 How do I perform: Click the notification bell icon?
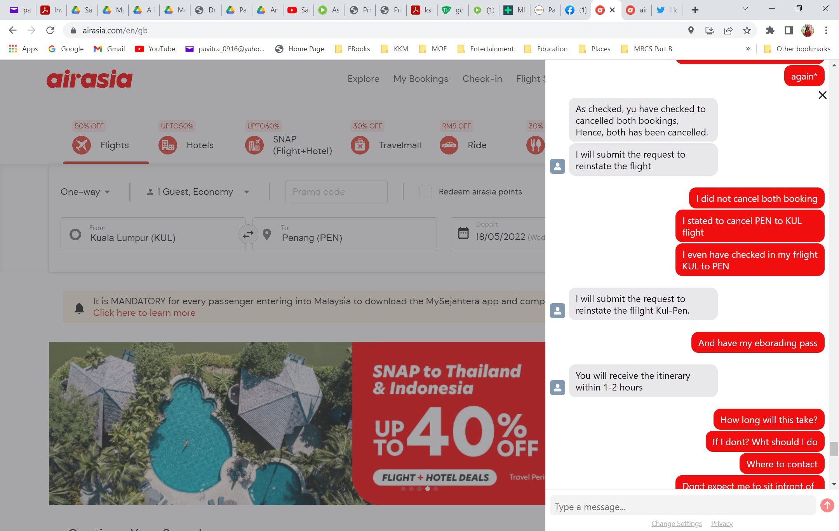(79, 308)
